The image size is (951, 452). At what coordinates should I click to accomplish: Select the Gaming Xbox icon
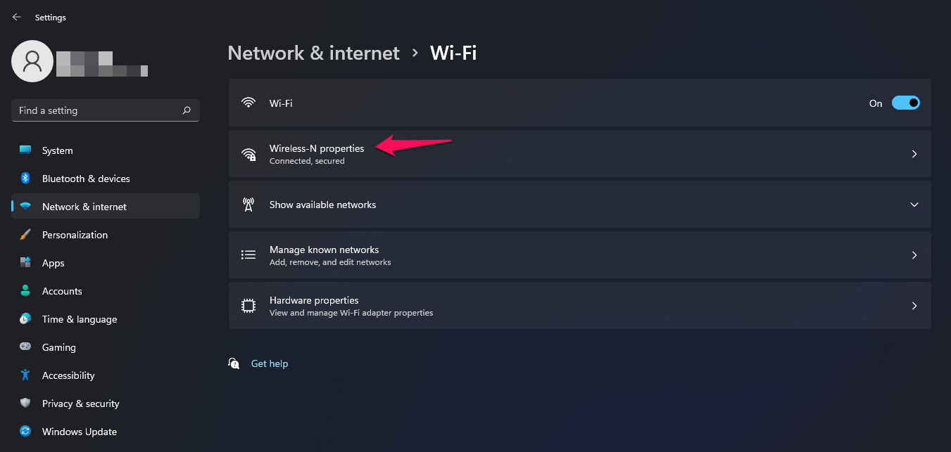pos(25,347)
